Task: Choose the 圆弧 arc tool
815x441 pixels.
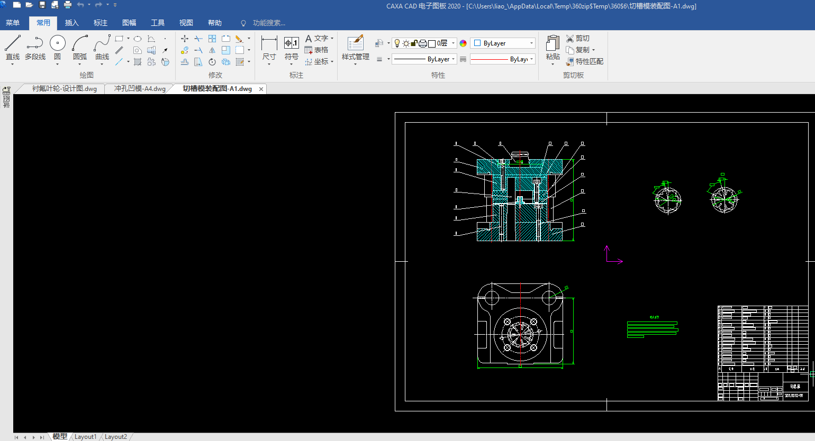Action: coord(80,44)
